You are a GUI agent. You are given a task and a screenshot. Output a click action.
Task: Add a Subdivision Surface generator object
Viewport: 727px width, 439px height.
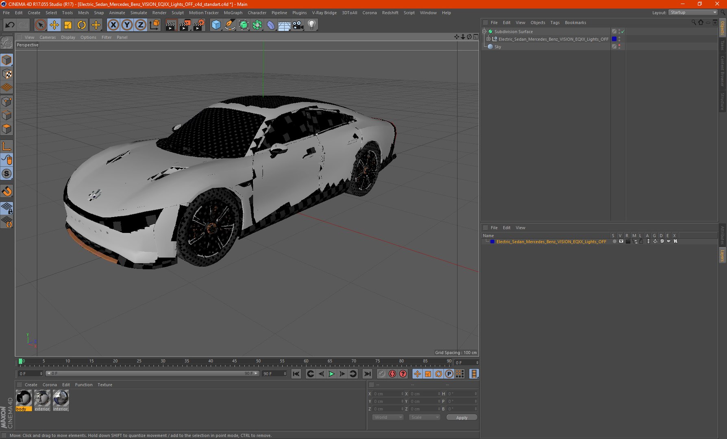pos(244,25)
